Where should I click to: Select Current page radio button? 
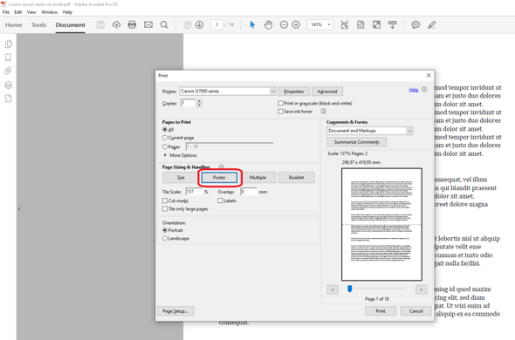pyautogui.click(x=165, y=138)
